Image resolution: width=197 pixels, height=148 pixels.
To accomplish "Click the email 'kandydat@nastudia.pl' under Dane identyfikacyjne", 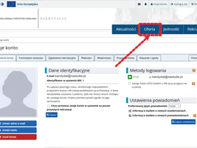I will 70,76.
